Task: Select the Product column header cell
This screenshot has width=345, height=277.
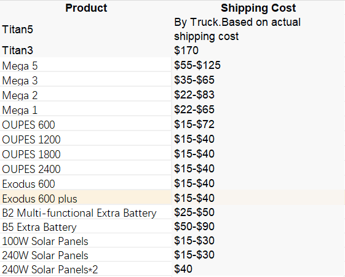Action: pos(86,8)
